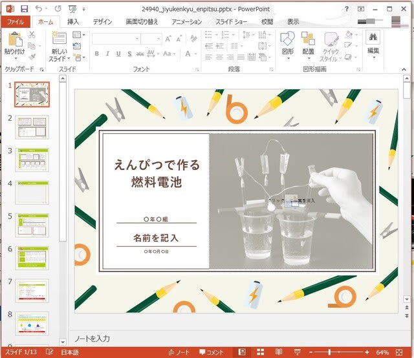414x358 pixels.
Task: Click the ノート (Notes) button in status bar
Action: pyautogui.click(x=179, y=352)
